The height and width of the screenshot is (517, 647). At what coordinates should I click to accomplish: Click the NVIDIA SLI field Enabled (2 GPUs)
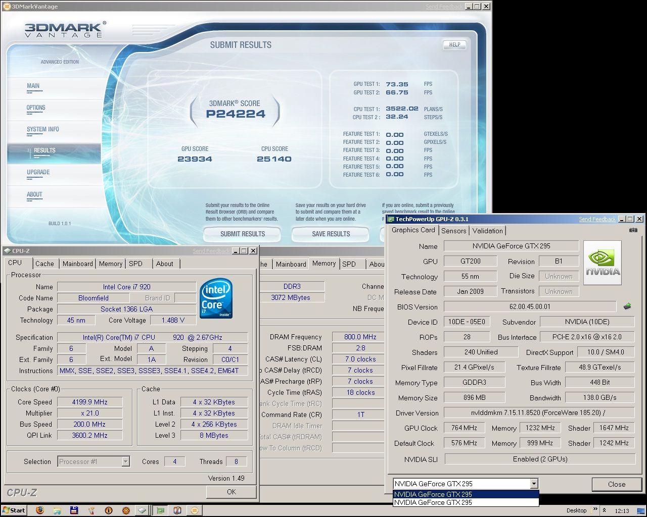[x=539, y=459]
